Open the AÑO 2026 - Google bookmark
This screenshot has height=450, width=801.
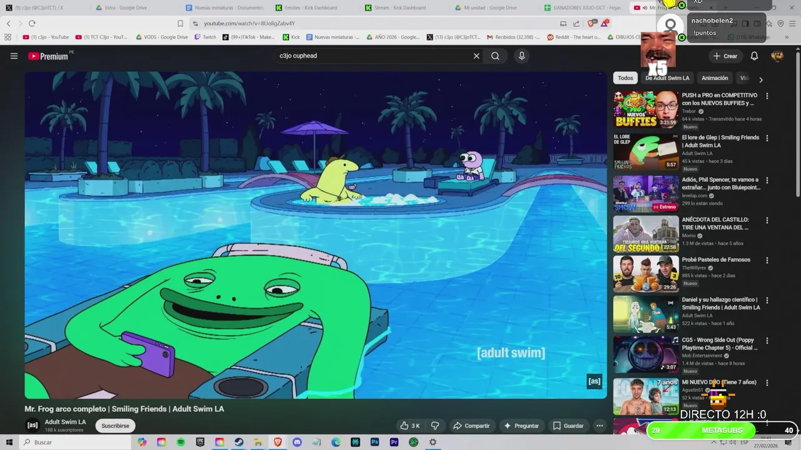(x=393, y=37)
